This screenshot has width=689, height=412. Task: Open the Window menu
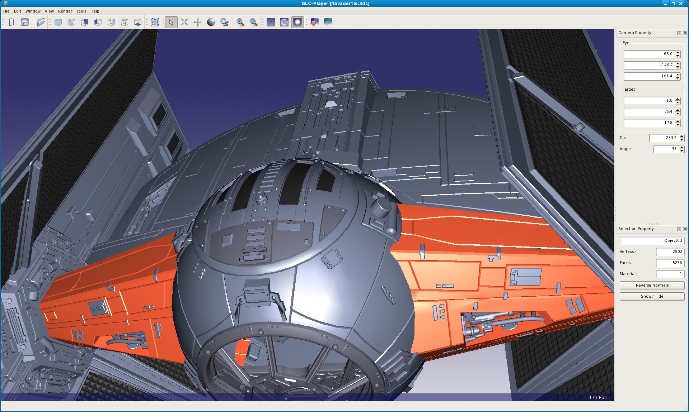[33, 11]
